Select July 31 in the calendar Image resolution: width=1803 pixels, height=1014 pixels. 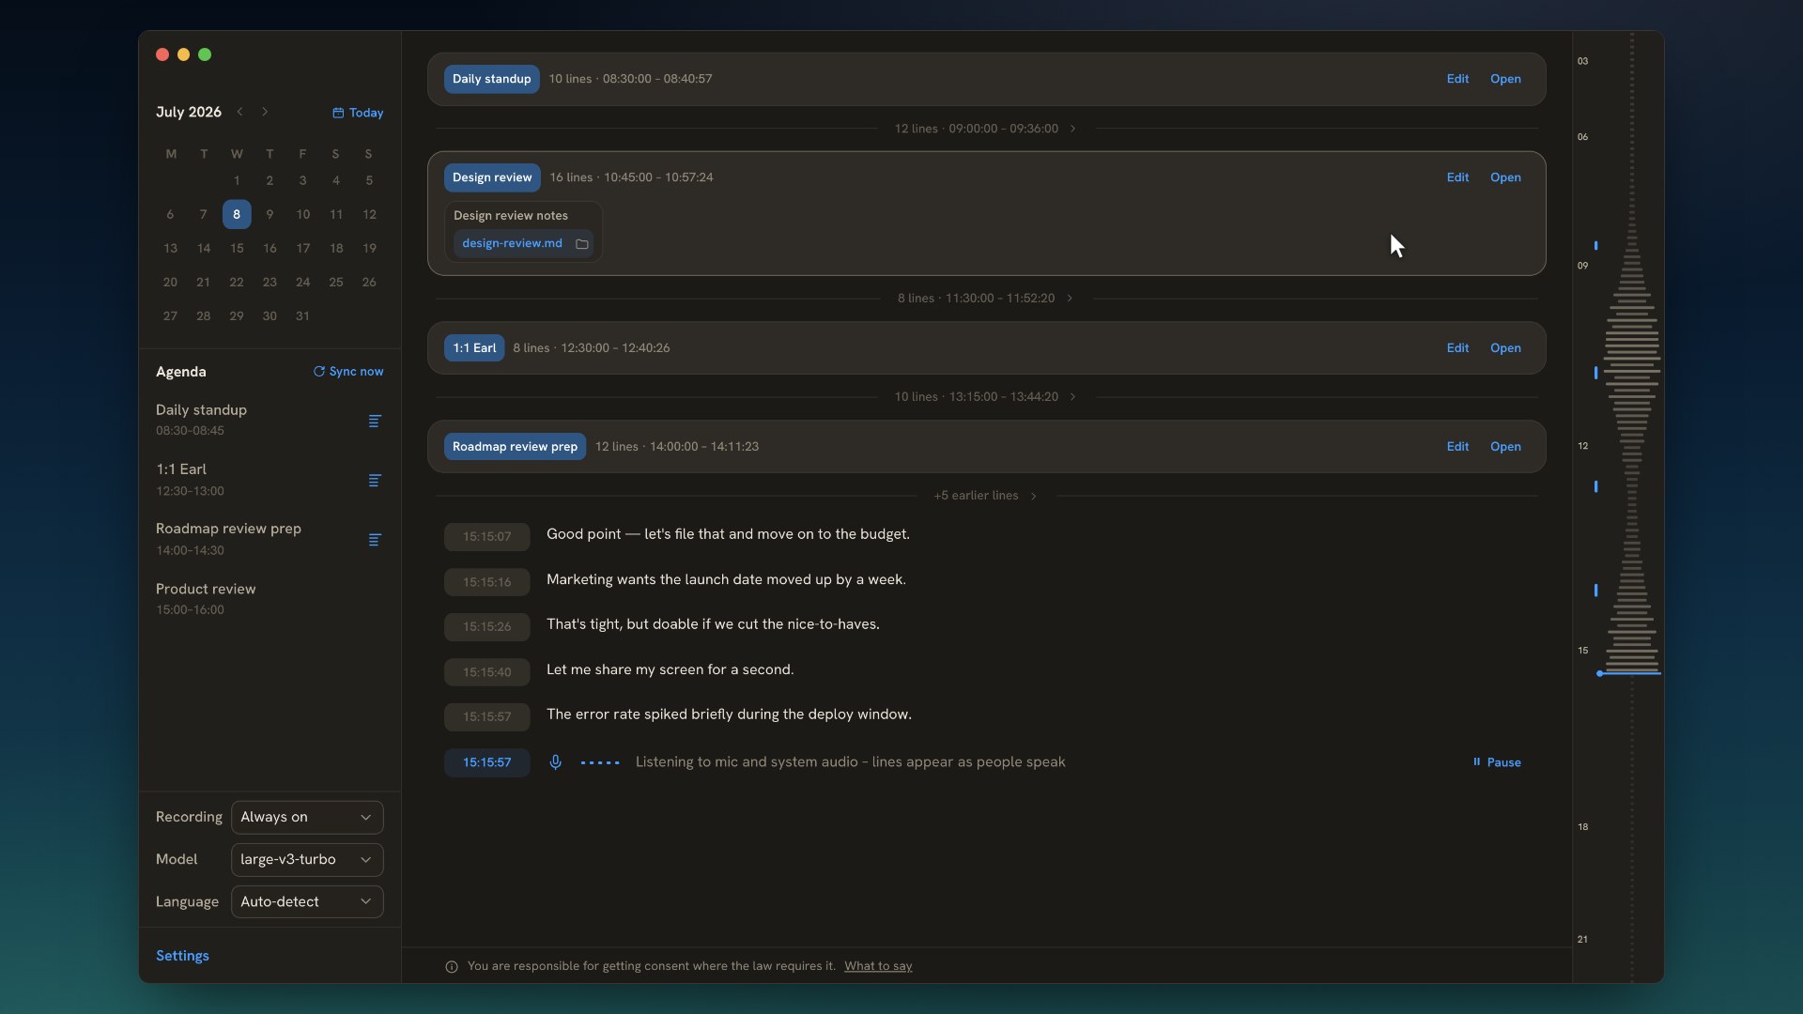click(302, 316)
